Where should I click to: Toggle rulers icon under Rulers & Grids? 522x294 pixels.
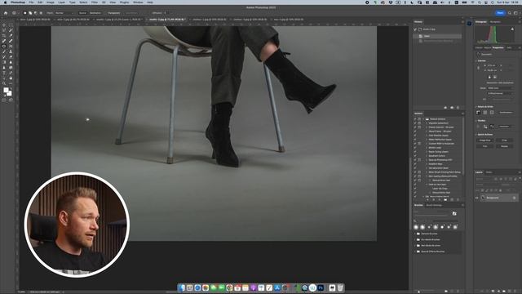click(x=478, y=113)
